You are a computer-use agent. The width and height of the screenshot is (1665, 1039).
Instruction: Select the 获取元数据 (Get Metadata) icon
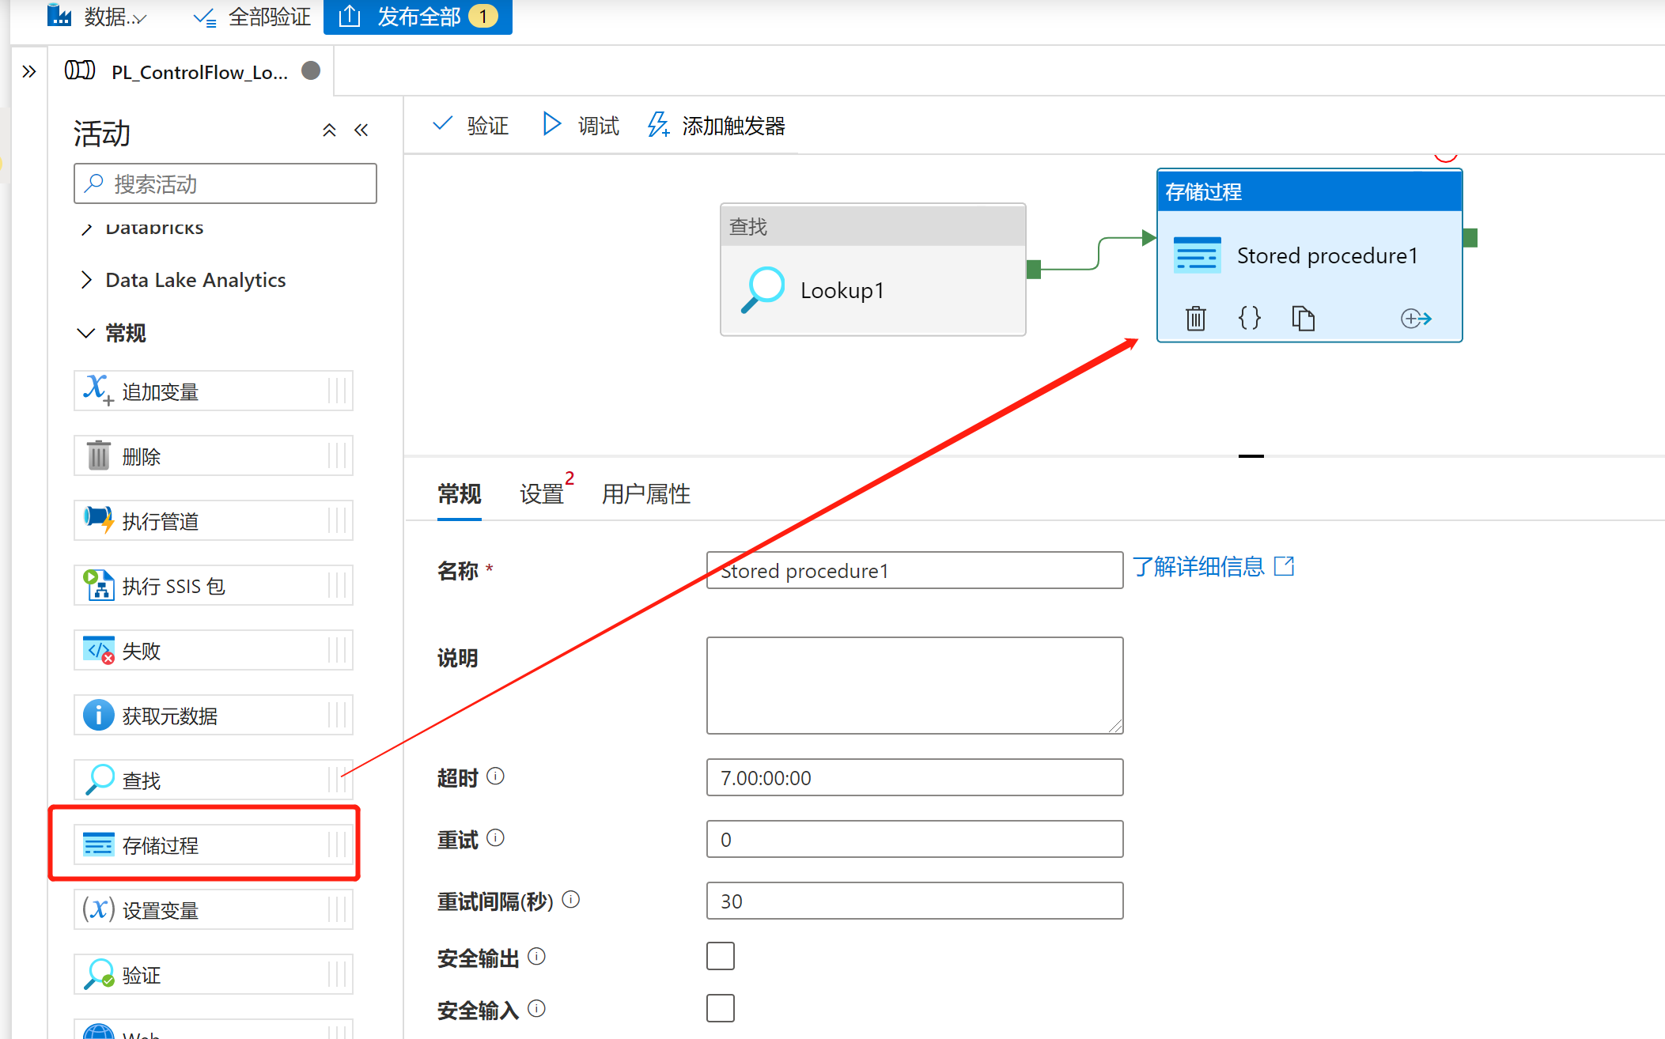point(98,715)
